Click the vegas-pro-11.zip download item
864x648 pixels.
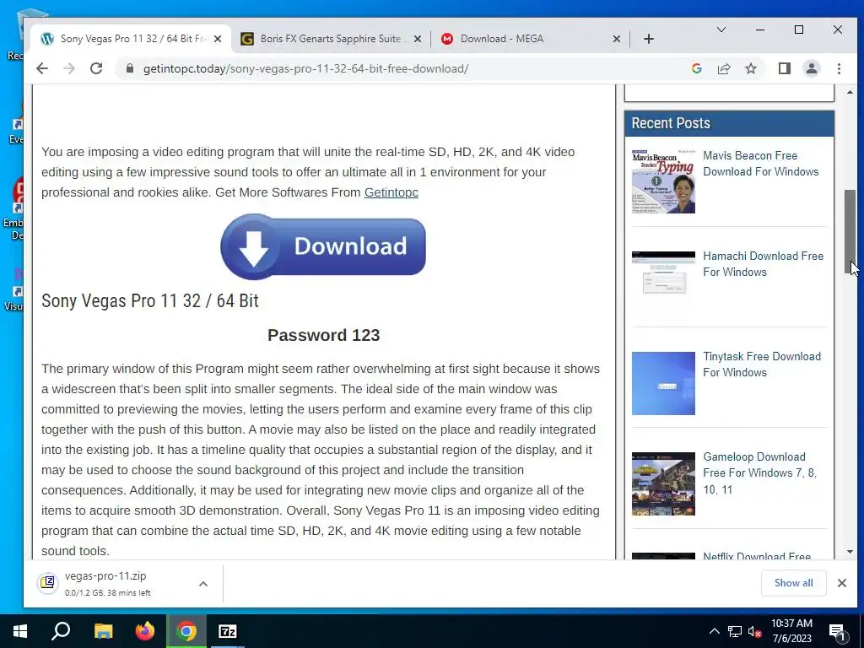pyautogui.click(x=107, y=584)
